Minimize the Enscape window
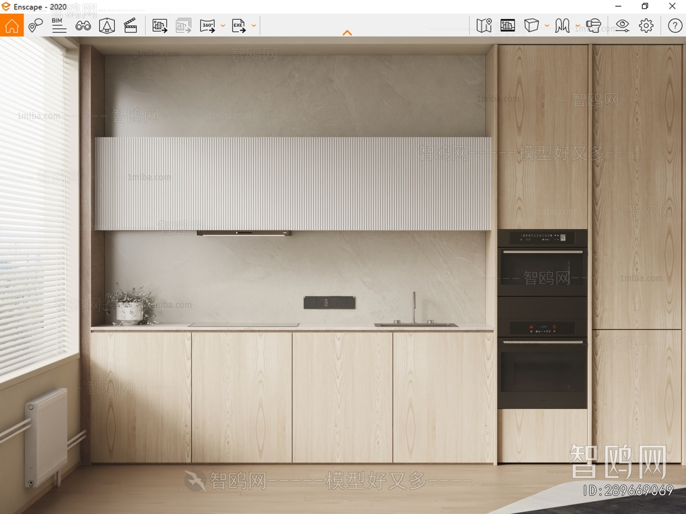Image resolution: width=686 pixels, height=514 pixels. coord(618,6)
